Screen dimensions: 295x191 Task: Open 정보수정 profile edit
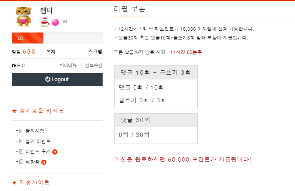93,65
